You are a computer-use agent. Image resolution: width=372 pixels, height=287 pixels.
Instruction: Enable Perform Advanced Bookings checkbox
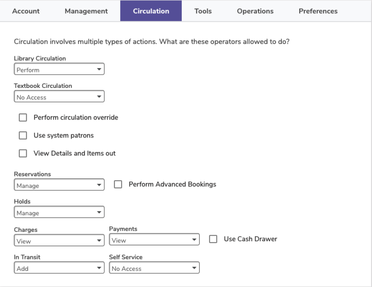point(118,184)
